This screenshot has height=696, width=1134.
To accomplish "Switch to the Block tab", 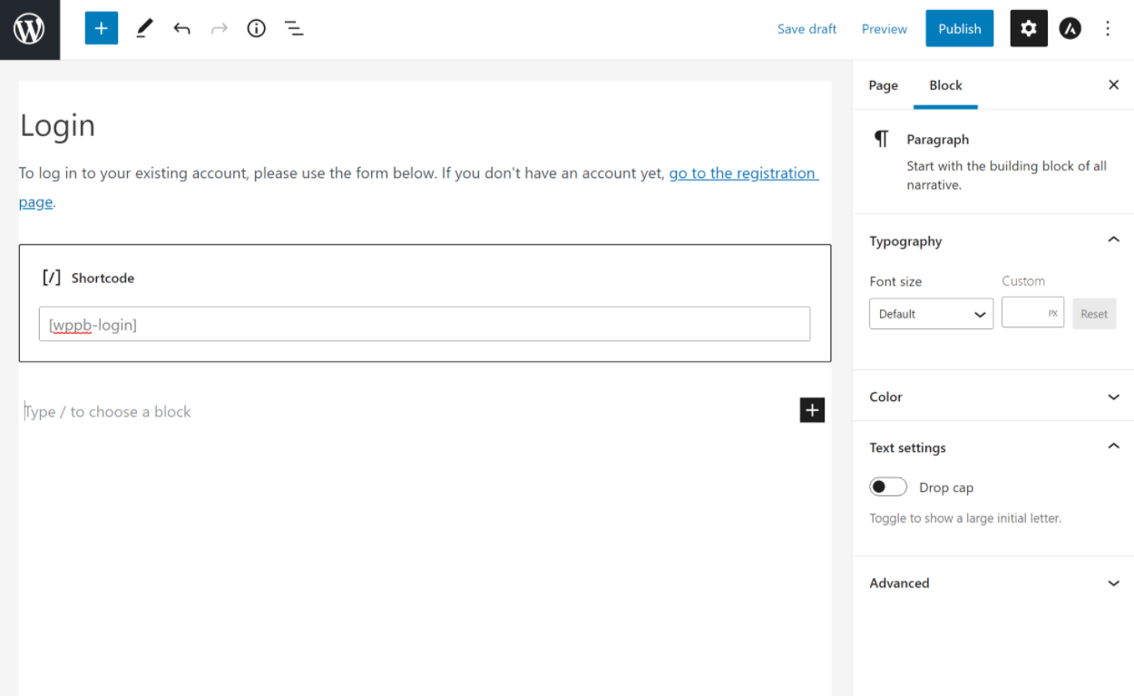I will pos(945,85).
